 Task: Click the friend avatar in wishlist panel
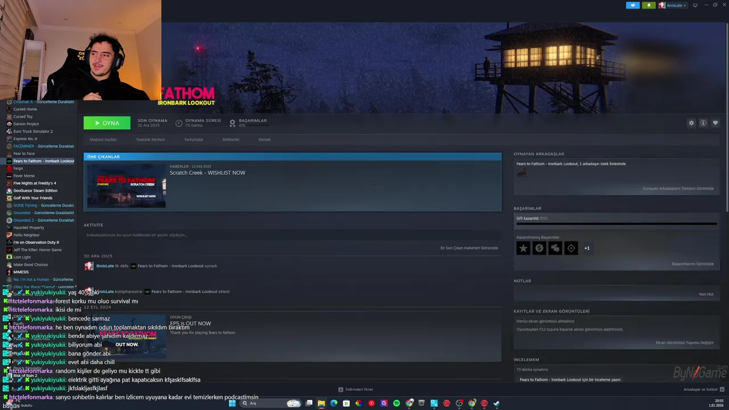pyautogui.click(x=521, y=173)
